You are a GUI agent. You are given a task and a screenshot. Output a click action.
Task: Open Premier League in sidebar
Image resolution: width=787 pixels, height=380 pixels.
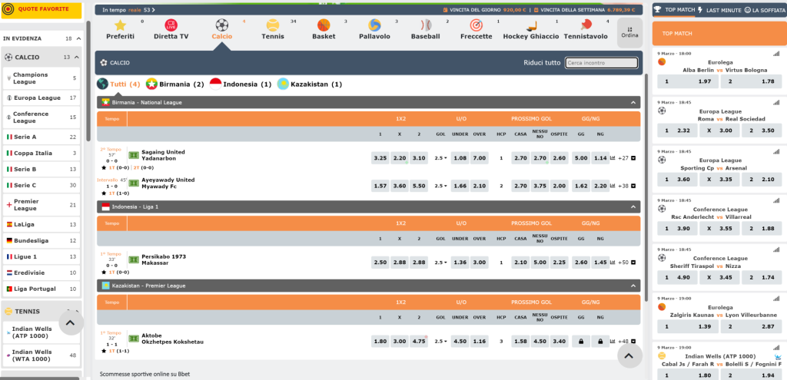point(42,204)
